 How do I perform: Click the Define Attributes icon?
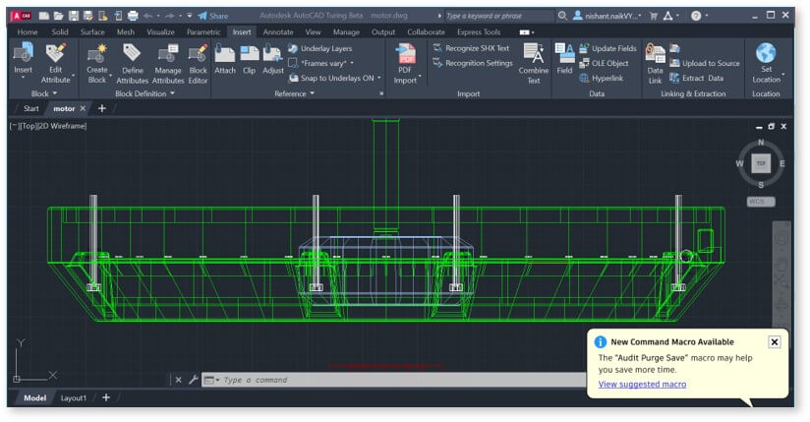tap(132, 53)
